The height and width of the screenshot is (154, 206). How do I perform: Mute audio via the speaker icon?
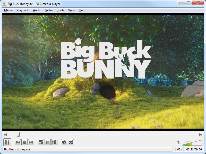178,142
